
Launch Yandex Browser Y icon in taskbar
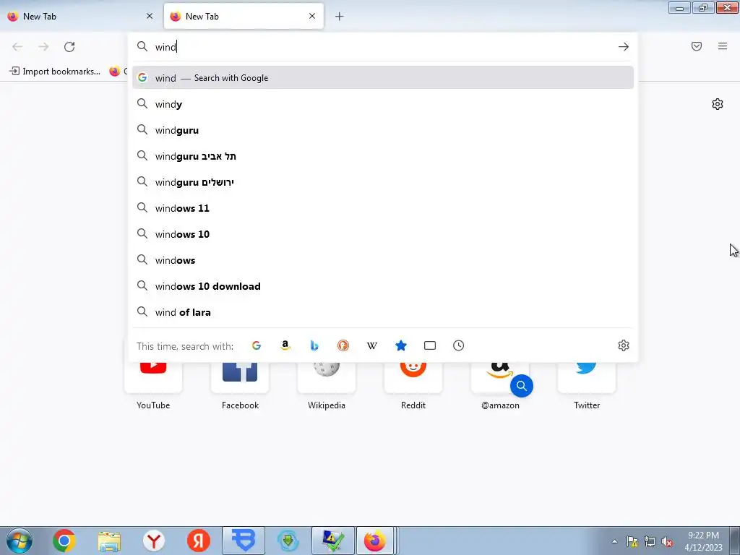coord(154,541)
